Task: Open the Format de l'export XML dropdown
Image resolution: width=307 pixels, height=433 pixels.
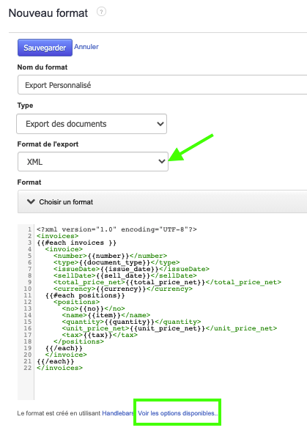Action: [x=93, y=161]
